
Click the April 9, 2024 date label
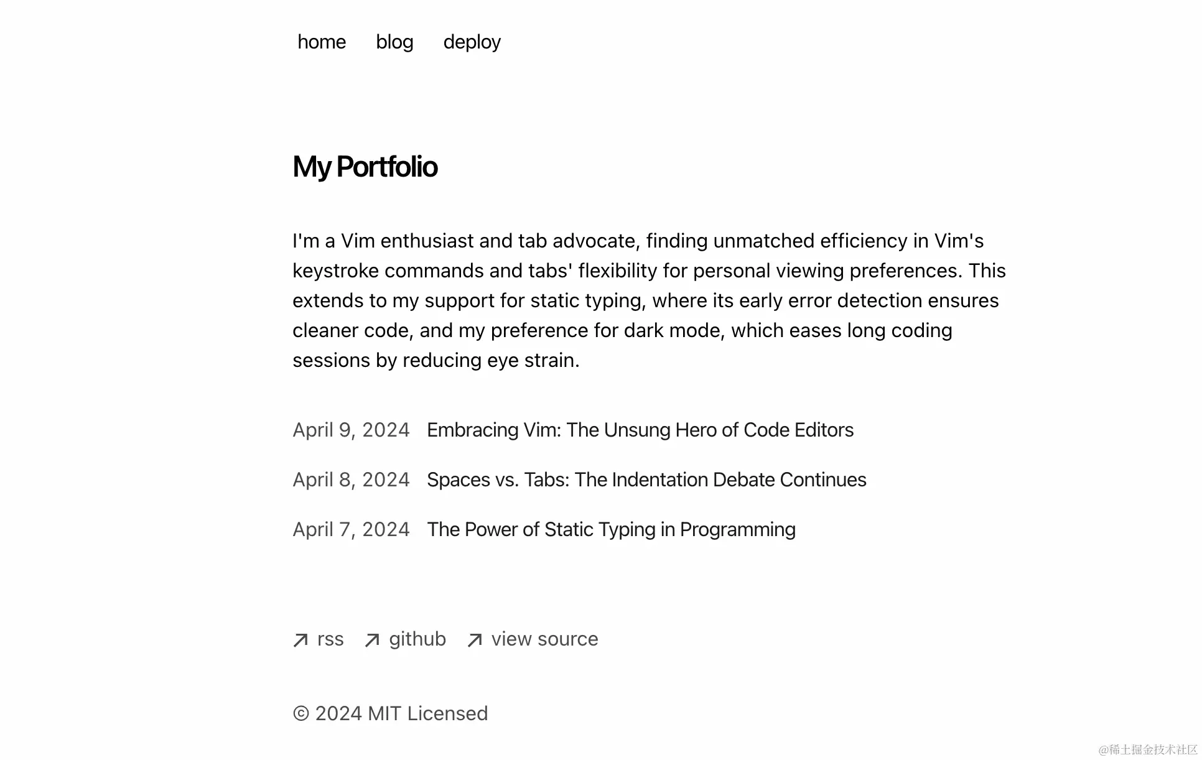[351, 430]
